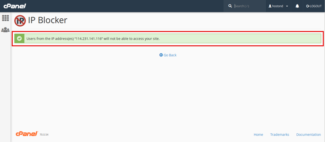Click the IP Blocker page title
Viewport: 325px width, 142px height.
pyautogui.click(x=48, y=20)
